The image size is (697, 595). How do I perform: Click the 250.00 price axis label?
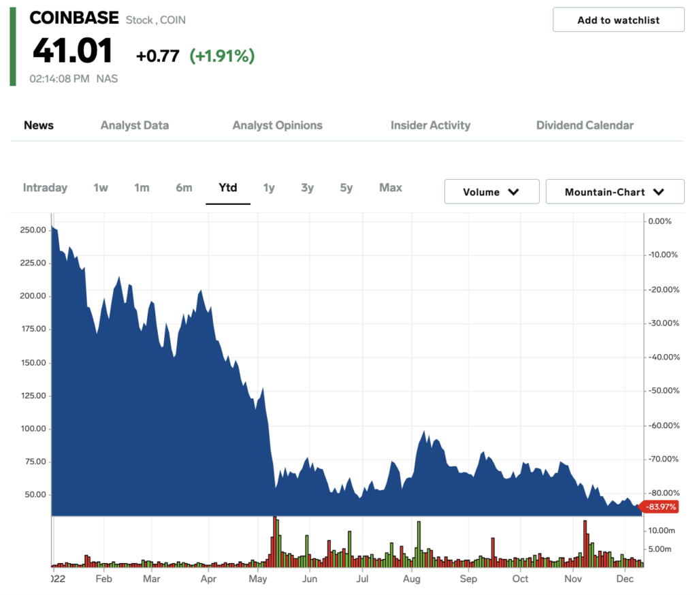pos(33,230)
